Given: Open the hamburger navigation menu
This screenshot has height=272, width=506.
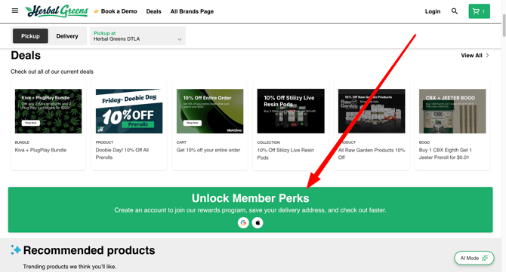Looking at the screenshot, I should 15,11.
